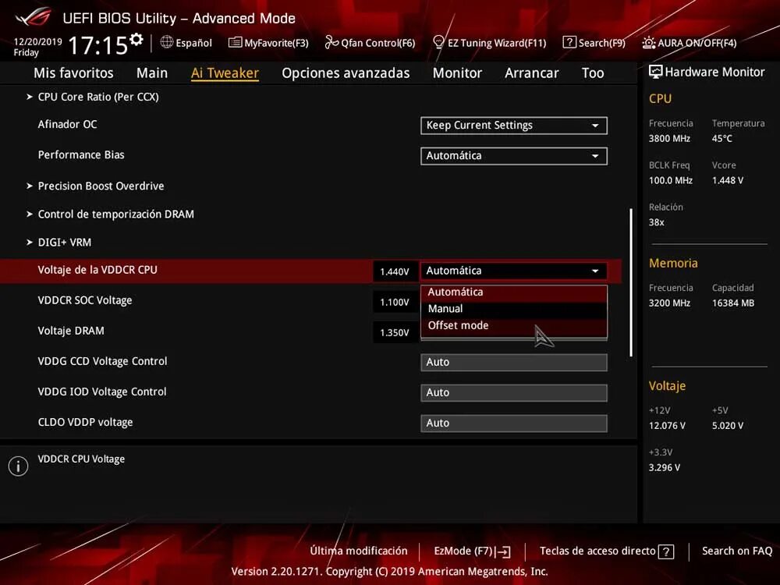This screenshot has width=780, height=585.
Task: Open the partially shown Too tab
Action: tap(593, 73)
